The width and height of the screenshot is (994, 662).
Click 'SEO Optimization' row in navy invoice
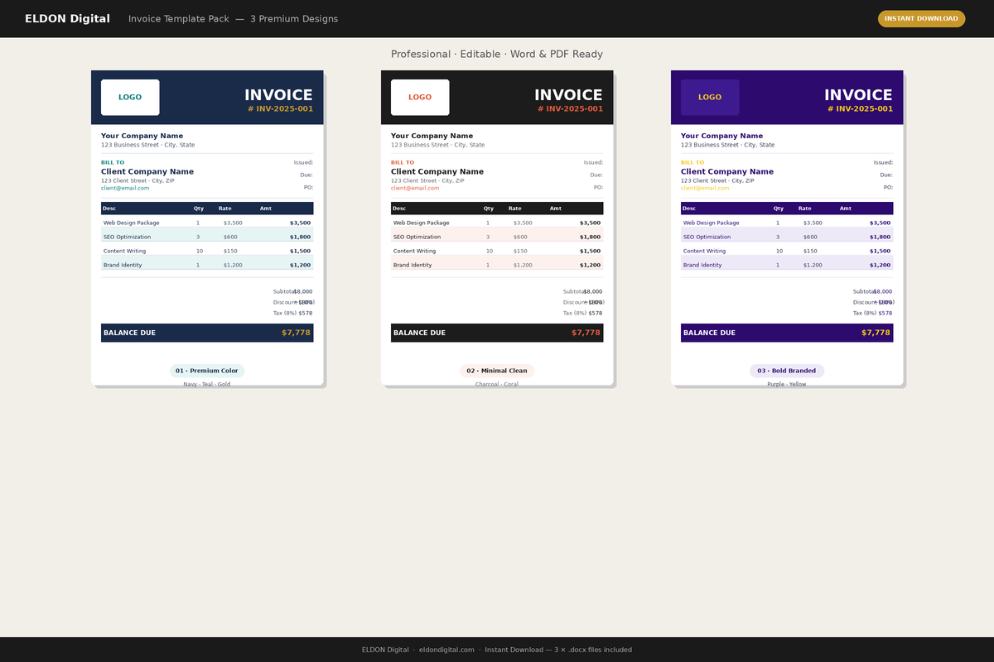click(207, 237)
